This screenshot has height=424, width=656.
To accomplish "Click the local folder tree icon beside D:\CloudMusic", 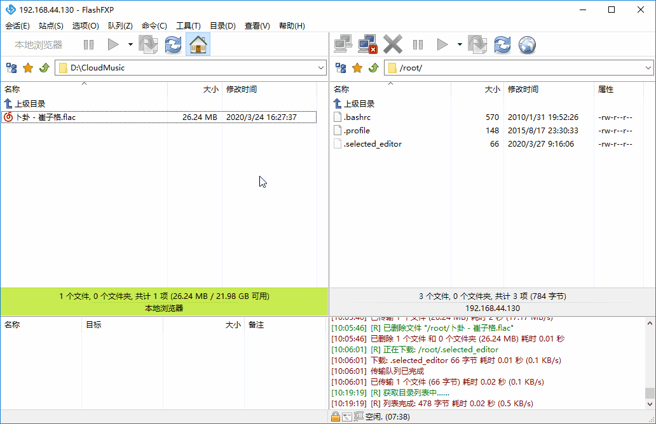I will pyautogui.click(x=11, y=68).
